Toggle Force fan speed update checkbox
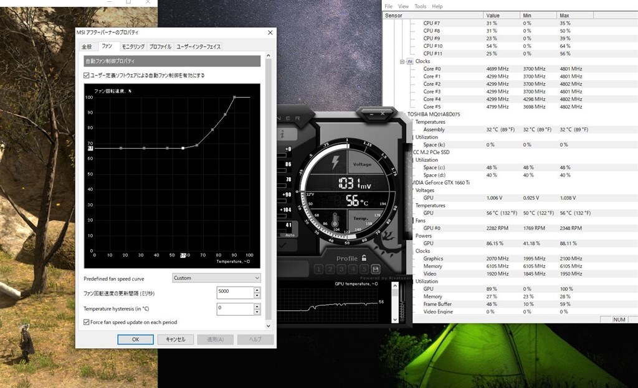The width and height of the screenshot is (638, 388). click(86, 322)
